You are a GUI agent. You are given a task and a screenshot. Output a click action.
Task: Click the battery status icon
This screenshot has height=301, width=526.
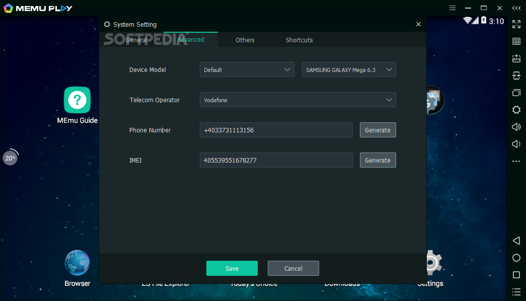(x=484, y=21)
